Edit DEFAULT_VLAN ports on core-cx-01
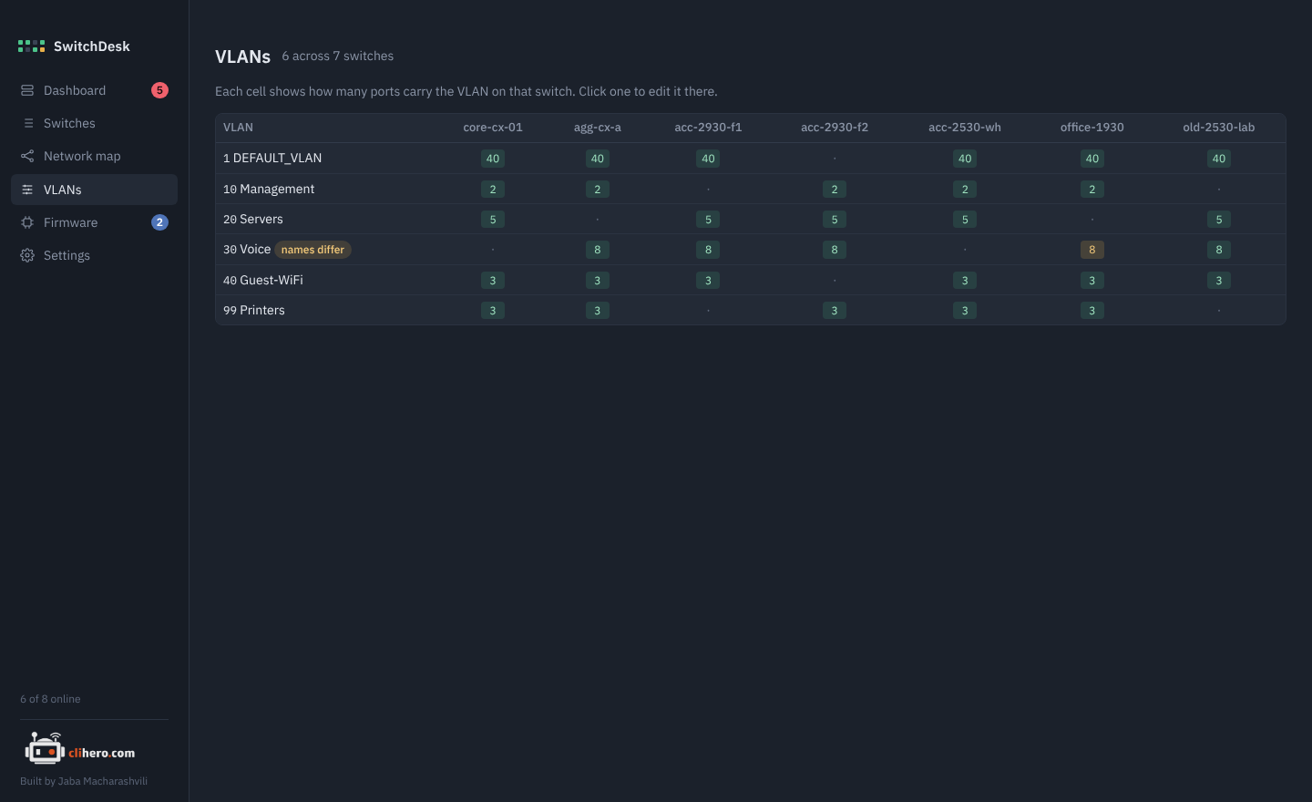Viewport: 1312px width, 802px height. point(493,159)
